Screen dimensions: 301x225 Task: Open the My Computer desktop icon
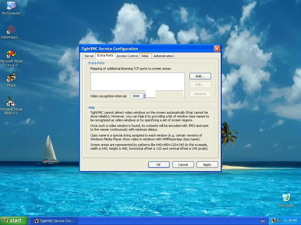(11, 8)
